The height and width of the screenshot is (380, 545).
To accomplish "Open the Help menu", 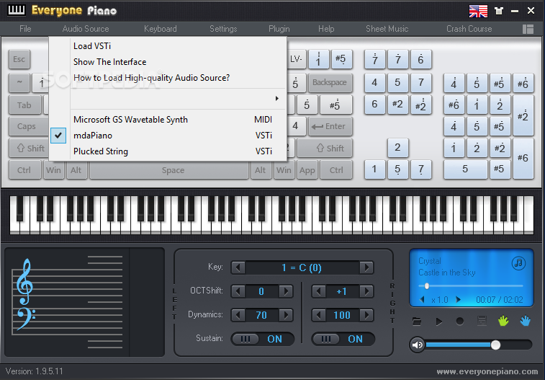I will click(326, 29).
